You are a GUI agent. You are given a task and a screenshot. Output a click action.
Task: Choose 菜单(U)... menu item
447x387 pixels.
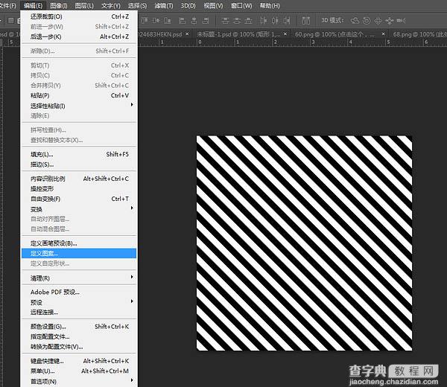click(79, 371)
